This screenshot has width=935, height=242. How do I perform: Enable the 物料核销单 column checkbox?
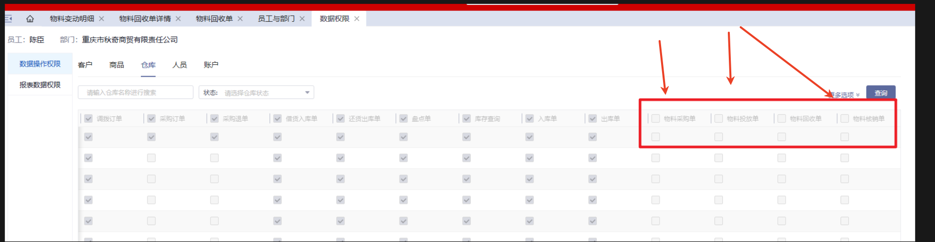click(845, 119)
